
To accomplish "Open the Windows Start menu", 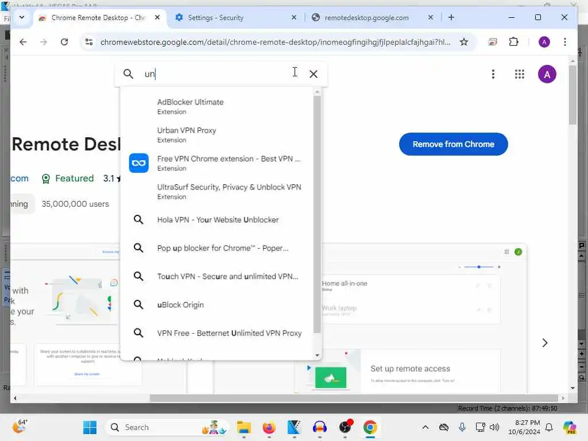I will pos(90,427).
